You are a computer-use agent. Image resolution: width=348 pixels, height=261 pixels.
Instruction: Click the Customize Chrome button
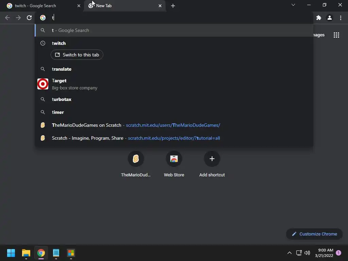pyautogui.click(x=314, y=234)
